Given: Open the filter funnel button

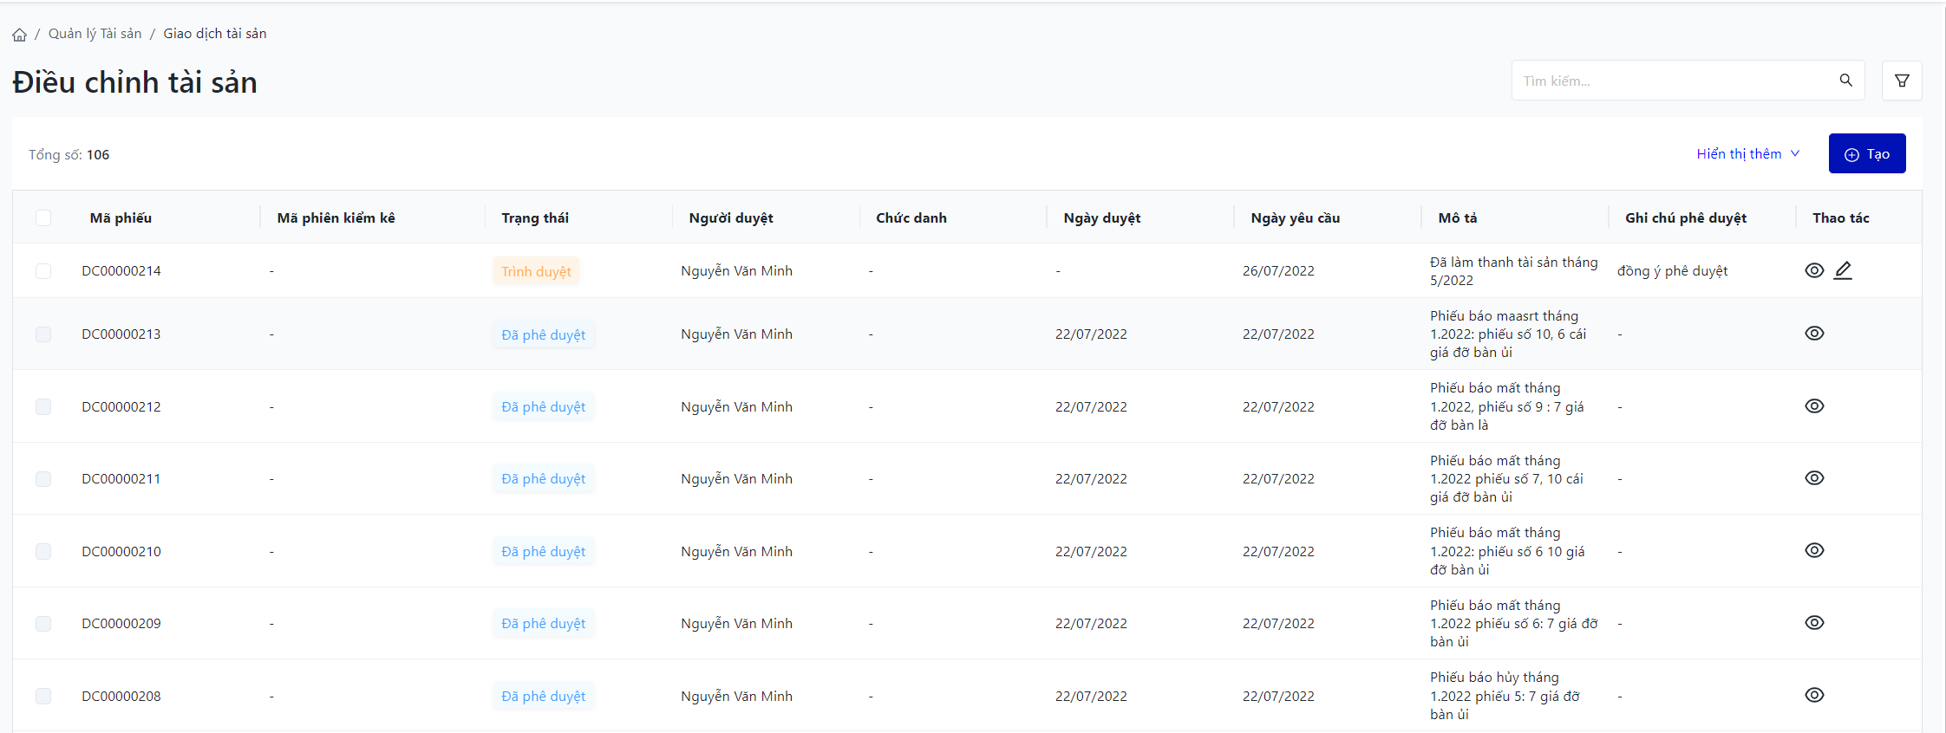Looking at the screenshot, I should pos(1902,81).
